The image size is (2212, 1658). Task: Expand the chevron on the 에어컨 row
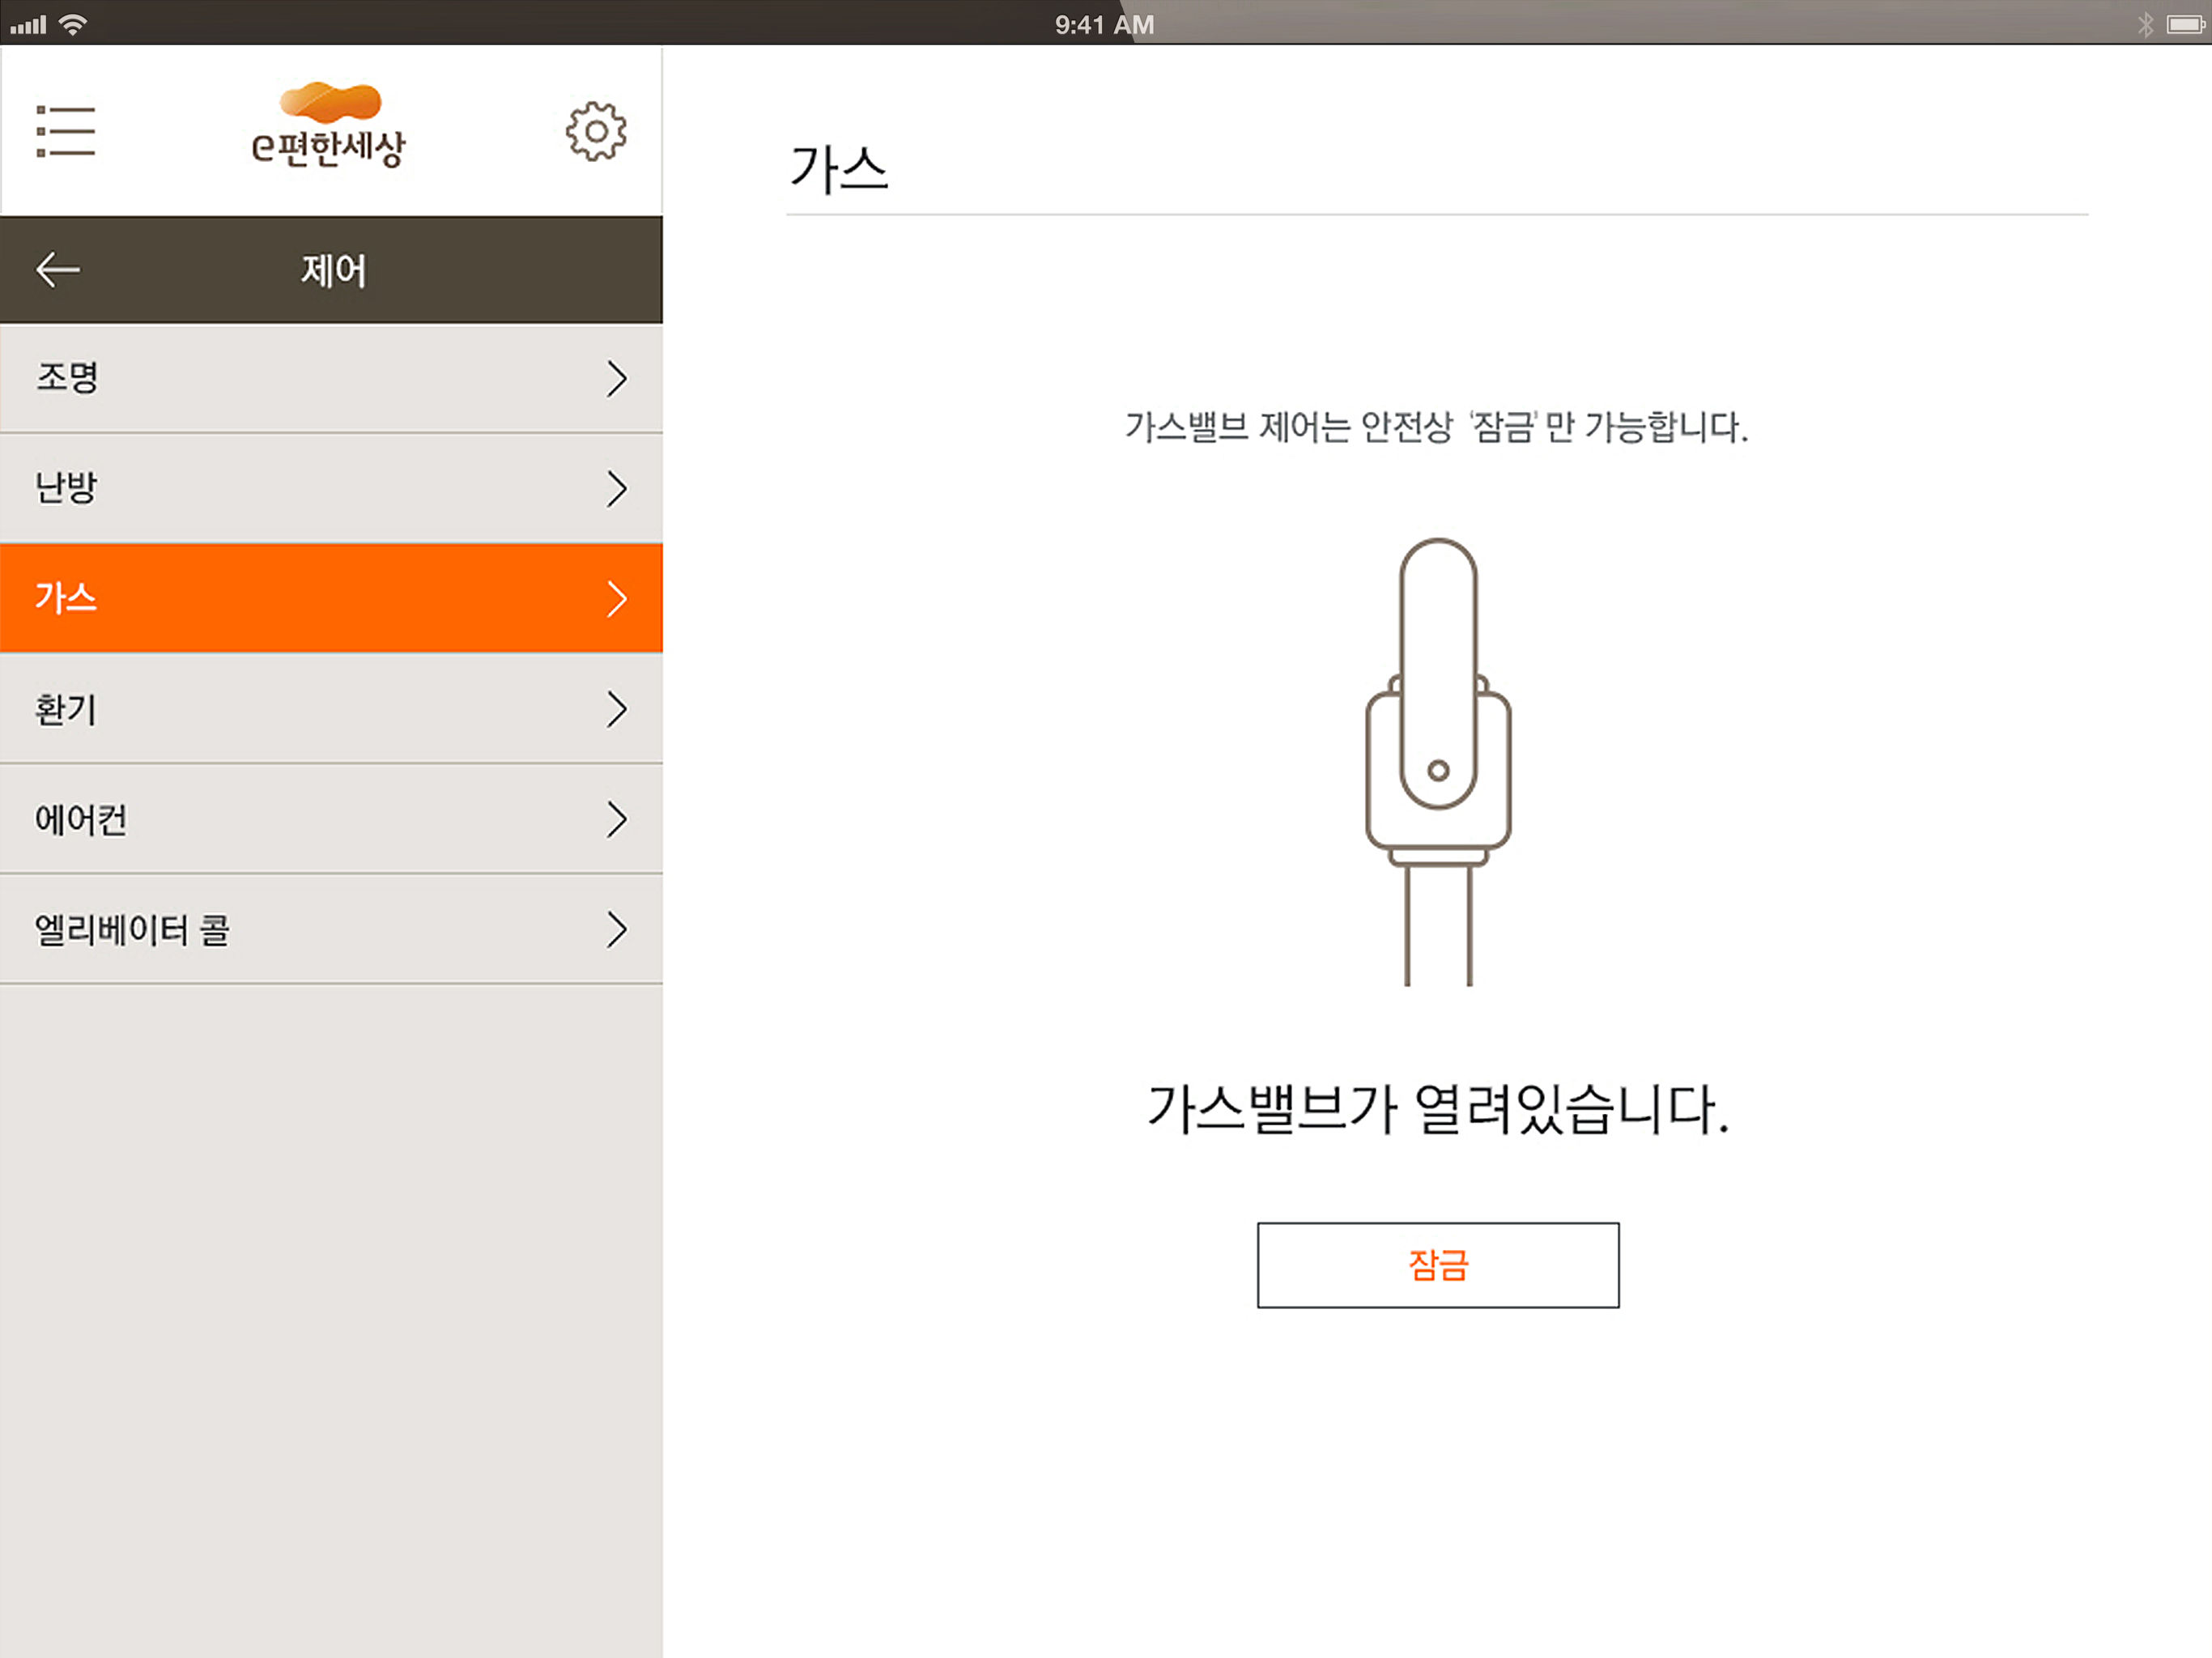coord(617,819)
